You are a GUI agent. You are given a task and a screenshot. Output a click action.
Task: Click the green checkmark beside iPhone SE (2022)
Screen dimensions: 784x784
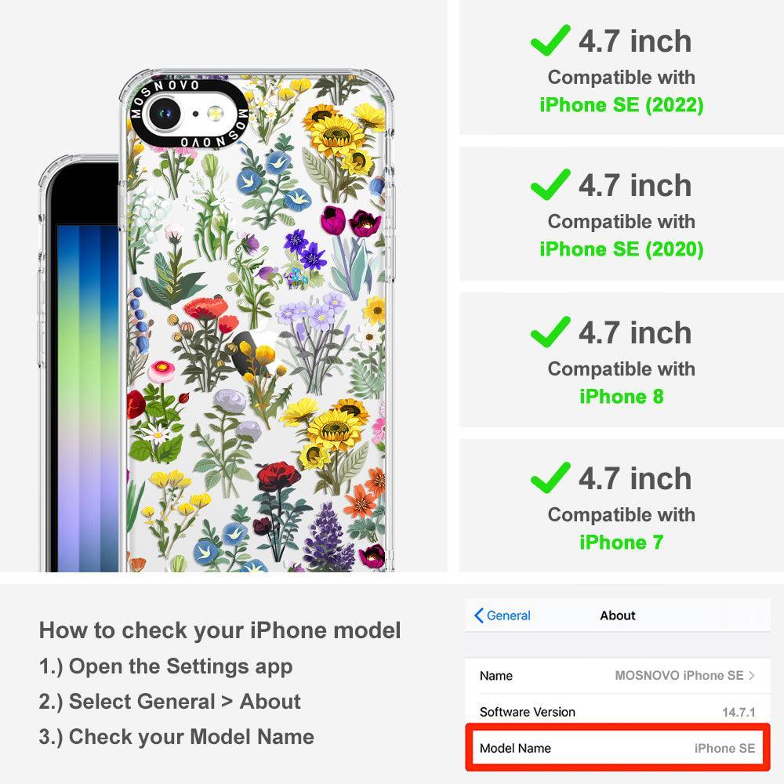[x=550, y=40]
